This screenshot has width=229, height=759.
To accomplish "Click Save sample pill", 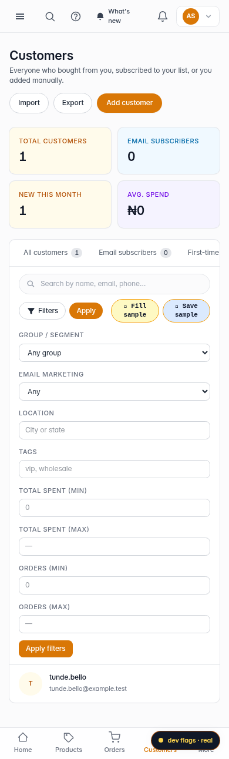I will tap(186, 311).
